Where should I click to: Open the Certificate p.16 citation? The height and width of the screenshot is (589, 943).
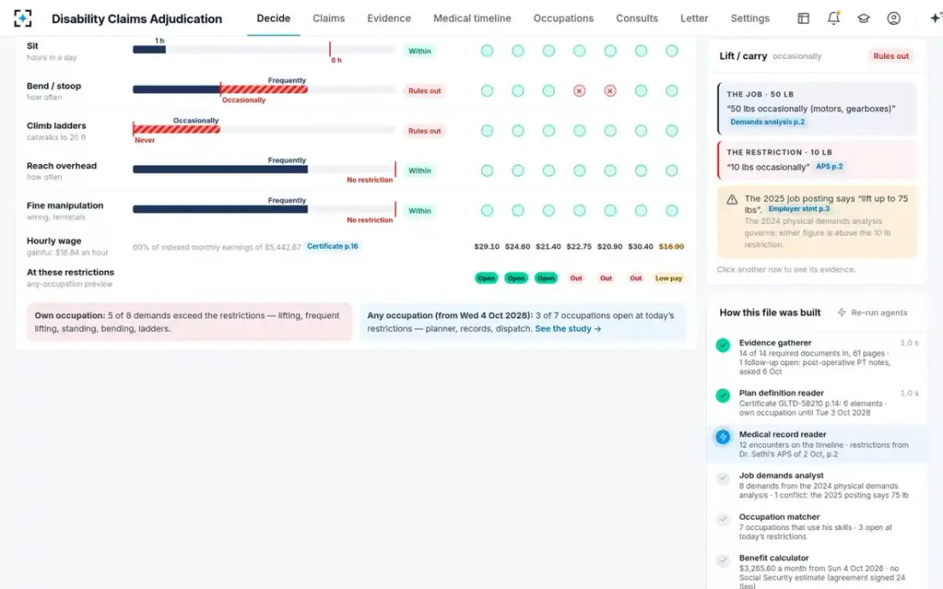point(332,247)
